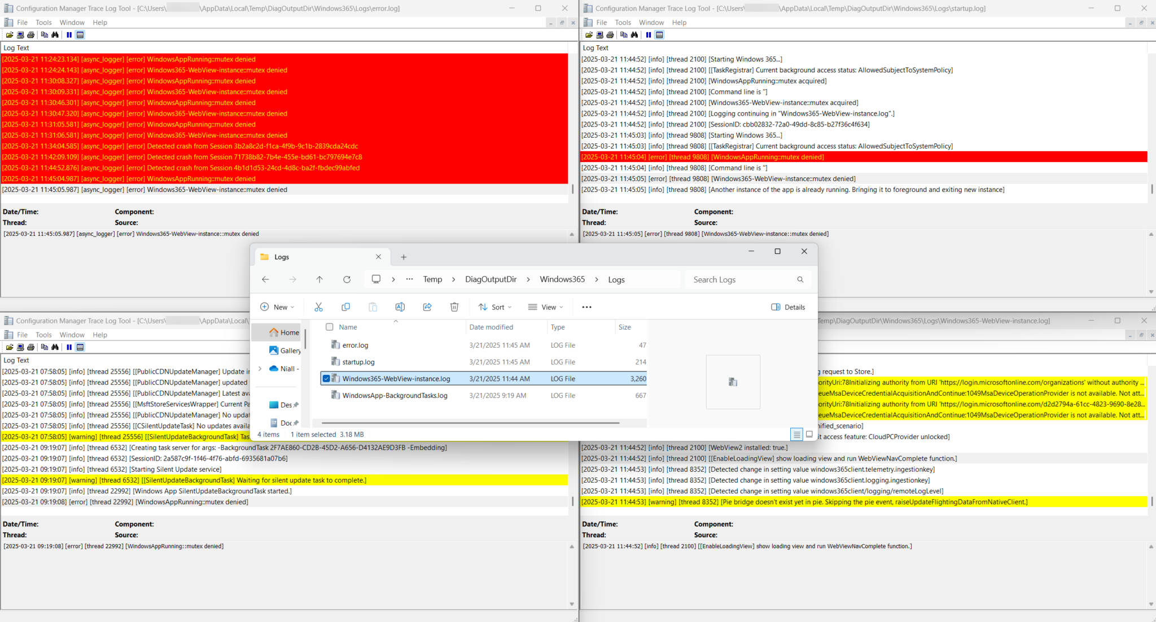The image size is (1156, 622).
Task: Click the Open icon in startup.log window toolbar
Action: tap(589, 35)
